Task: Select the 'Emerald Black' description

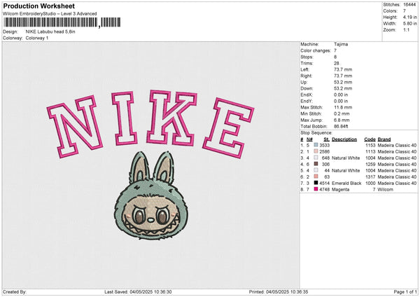Action: click(346, 183)
